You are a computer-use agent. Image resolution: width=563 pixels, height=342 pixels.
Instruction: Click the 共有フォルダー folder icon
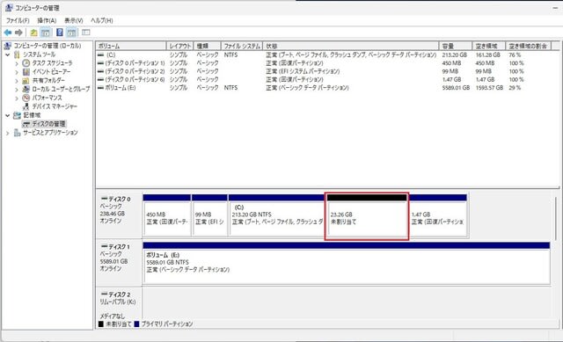[26, 80]
